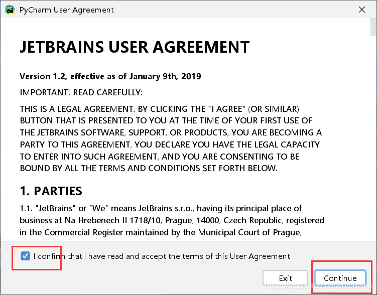
Task: Close the PyCharm User Agreement dialog
Action: [361, 10]
